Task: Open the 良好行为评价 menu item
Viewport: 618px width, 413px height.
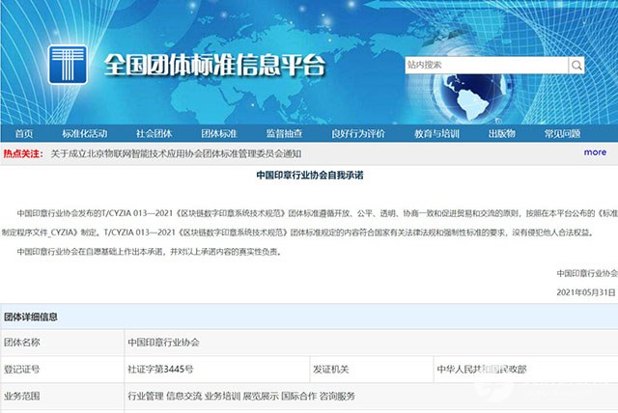Action: pos(358,134)
